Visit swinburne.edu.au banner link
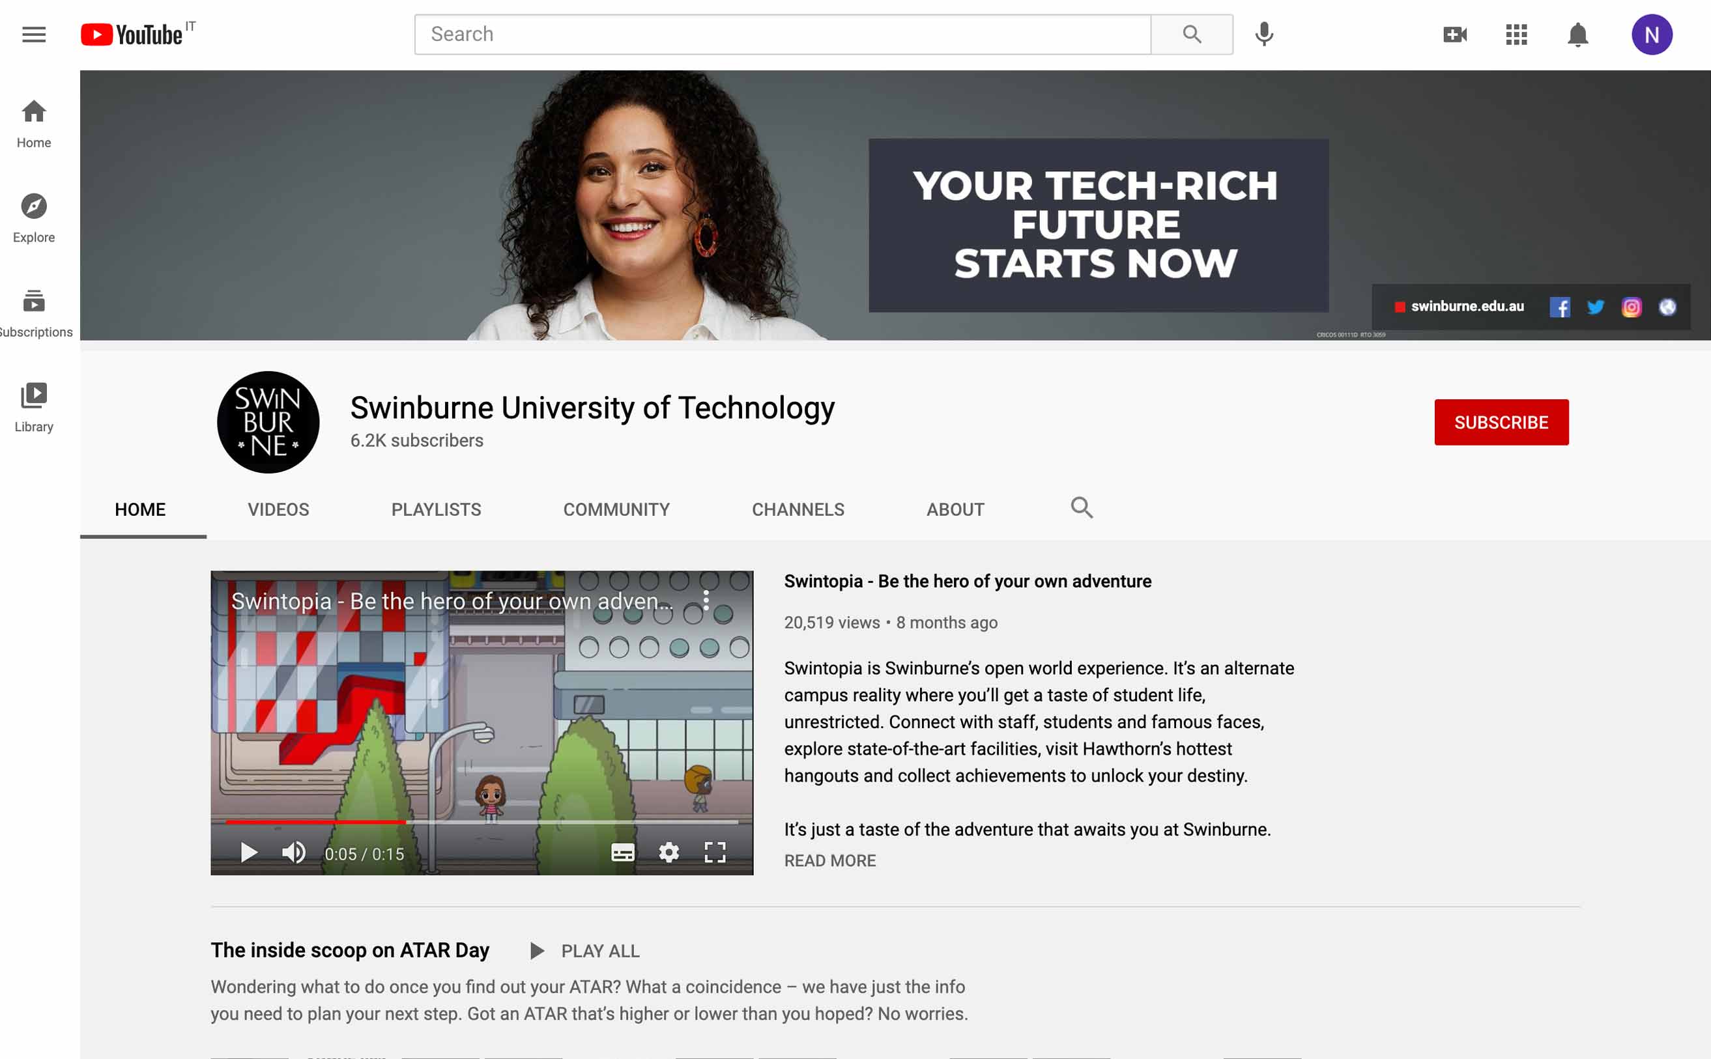The image size is (1711, 1059). [1467, 306]
